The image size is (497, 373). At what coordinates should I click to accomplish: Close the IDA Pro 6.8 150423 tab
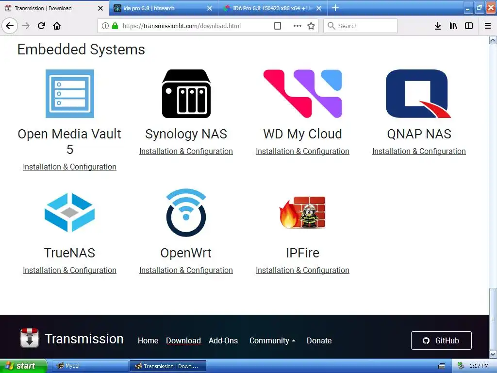pos(319,8)
